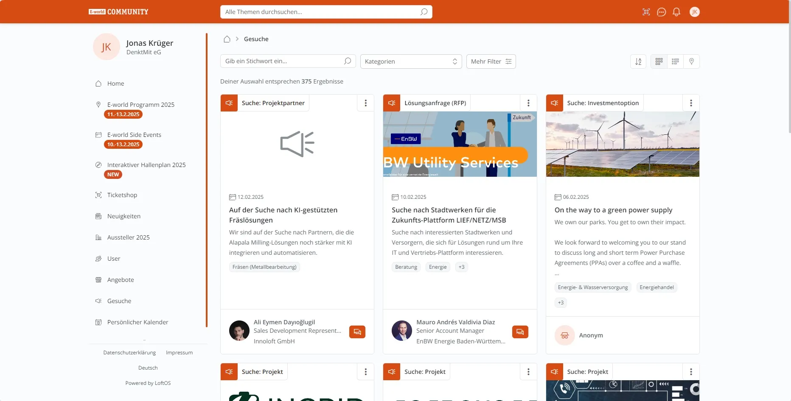791x401 pixels.
Task: Switch to map view
Action: pyautogui.click(x=691, y=61)
